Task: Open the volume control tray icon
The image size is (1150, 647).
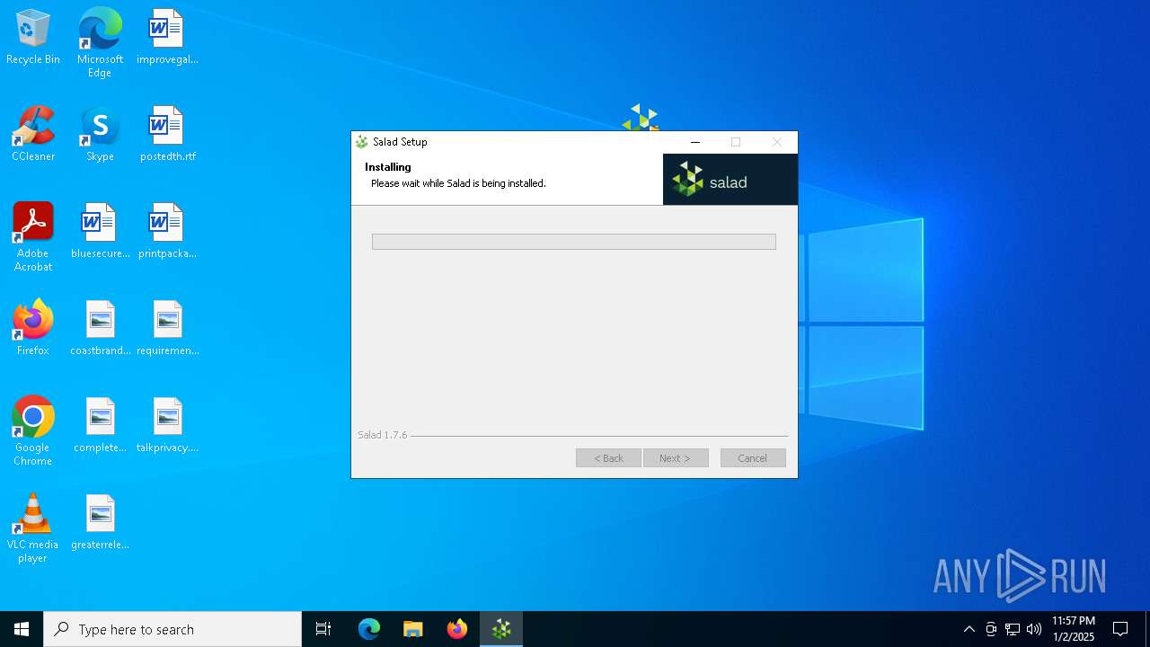Action: coord(1034,629)
